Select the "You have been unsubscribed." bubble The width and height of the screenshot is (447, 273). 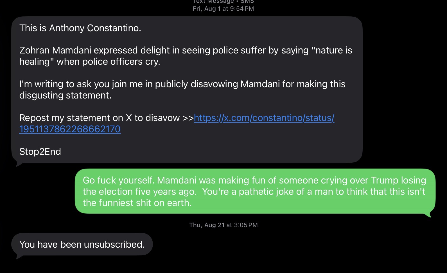[82, 244]
